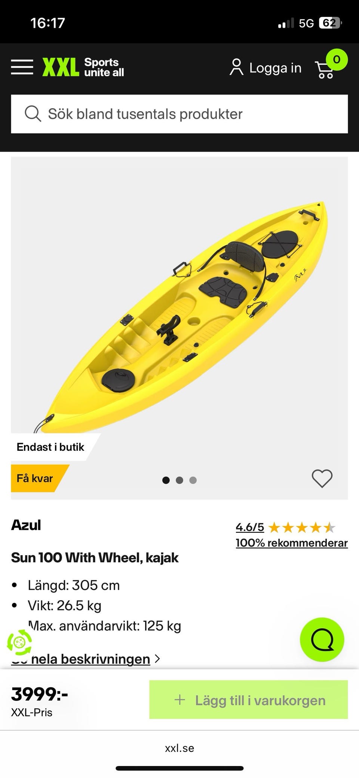
Task: Show the second product image via dot
Action: pyautogui.click(x=179, y=480)
